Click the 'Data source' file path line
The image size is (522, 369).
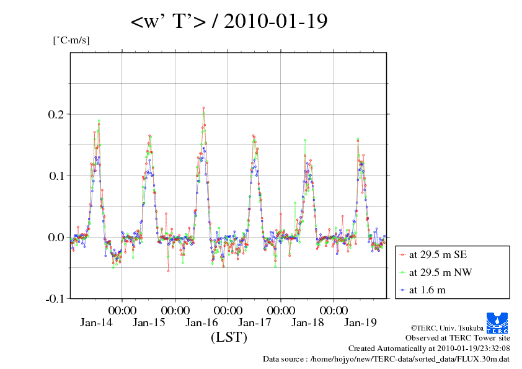(x=386, y=359)
